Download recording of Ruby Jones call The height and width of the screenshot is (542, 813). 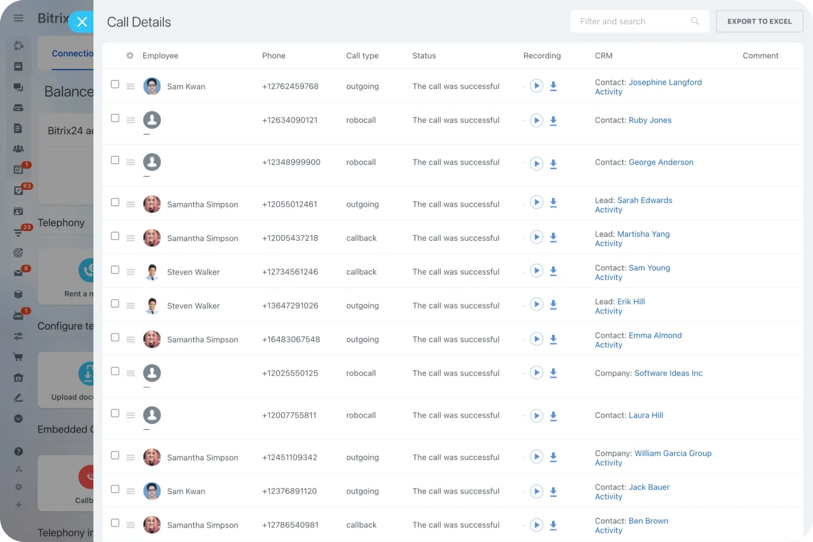click(553, 121)
